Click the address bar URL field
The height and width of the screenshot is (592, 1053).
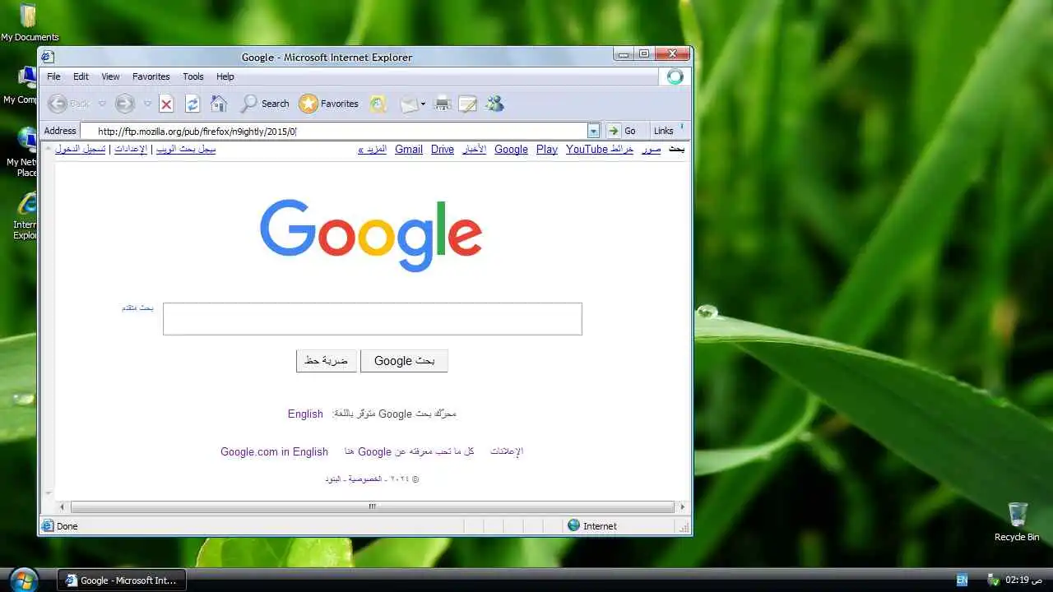click(333, 131)
